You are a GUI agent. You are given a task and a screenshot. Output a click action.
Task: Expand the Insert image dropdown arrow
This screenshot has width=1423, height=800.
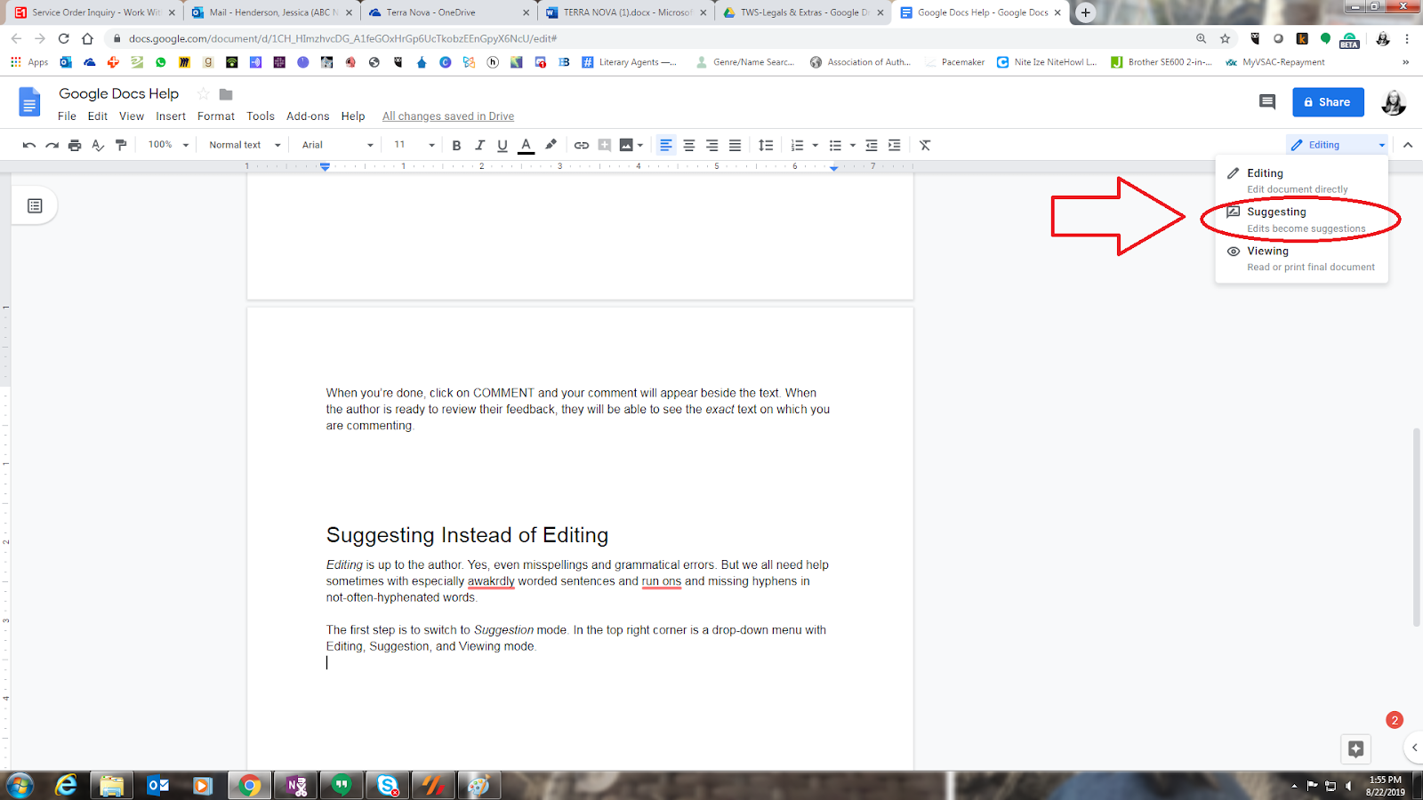[640, 145]
